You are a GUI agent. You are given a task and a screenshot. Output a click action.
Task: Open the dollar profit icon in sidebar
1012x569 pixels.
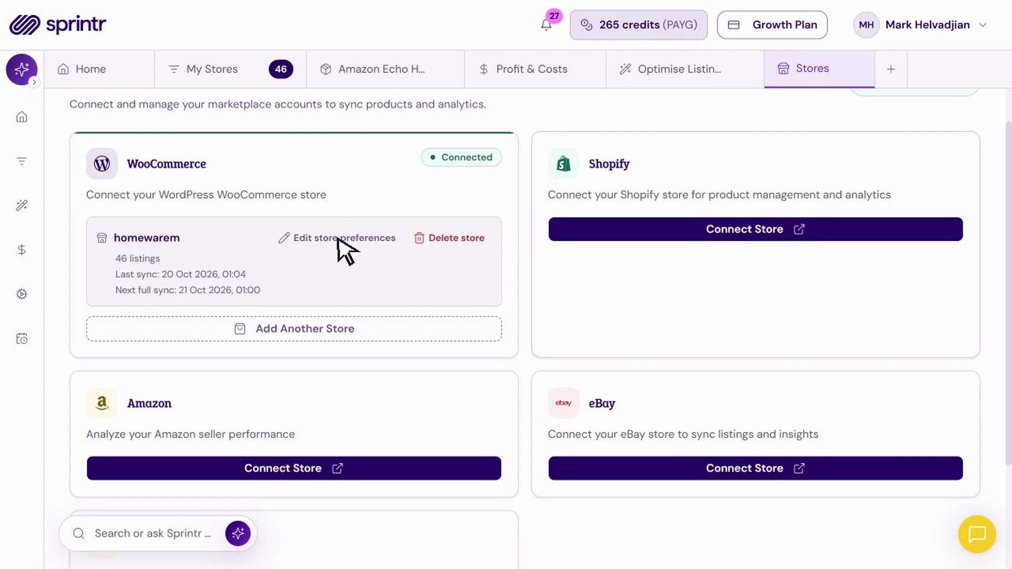[22, 250]
